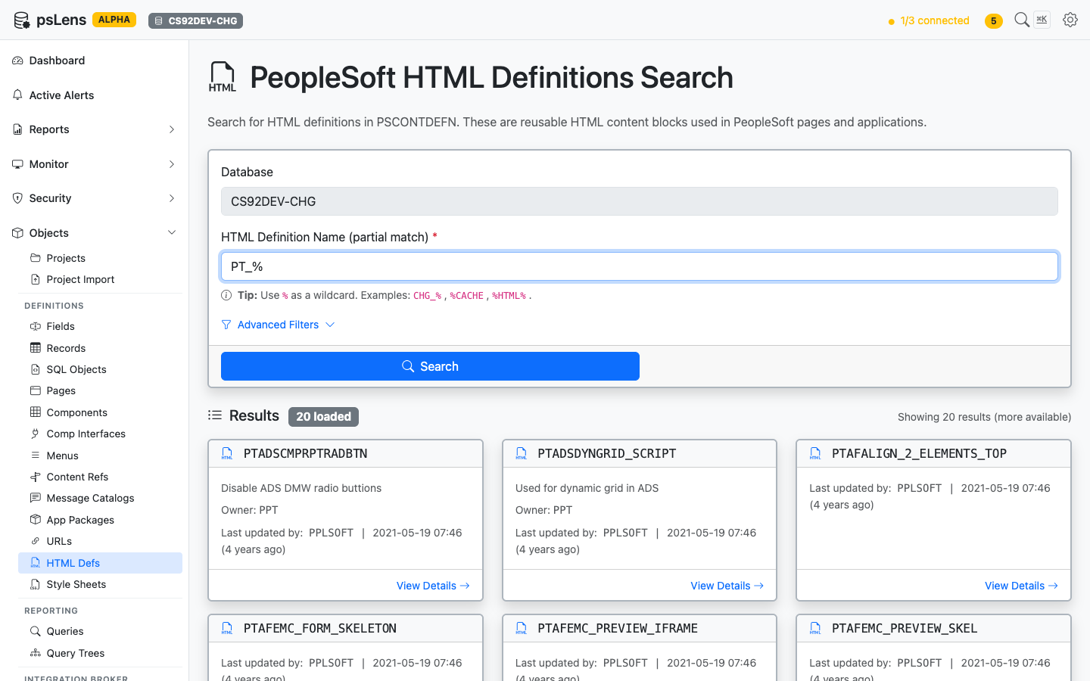Image resolution: width=1090 pixels, height=681 pixels.
Task: Click the HTML icon beside PTAFALIGN_2_ELEMENTS_TOP
Action: tap(815, 454)
